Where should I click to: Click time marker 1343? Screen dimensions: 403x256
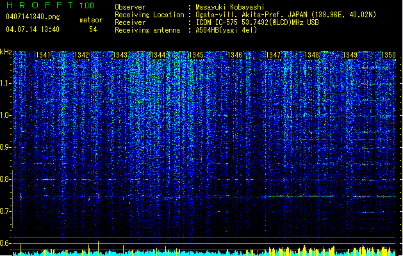120,55
